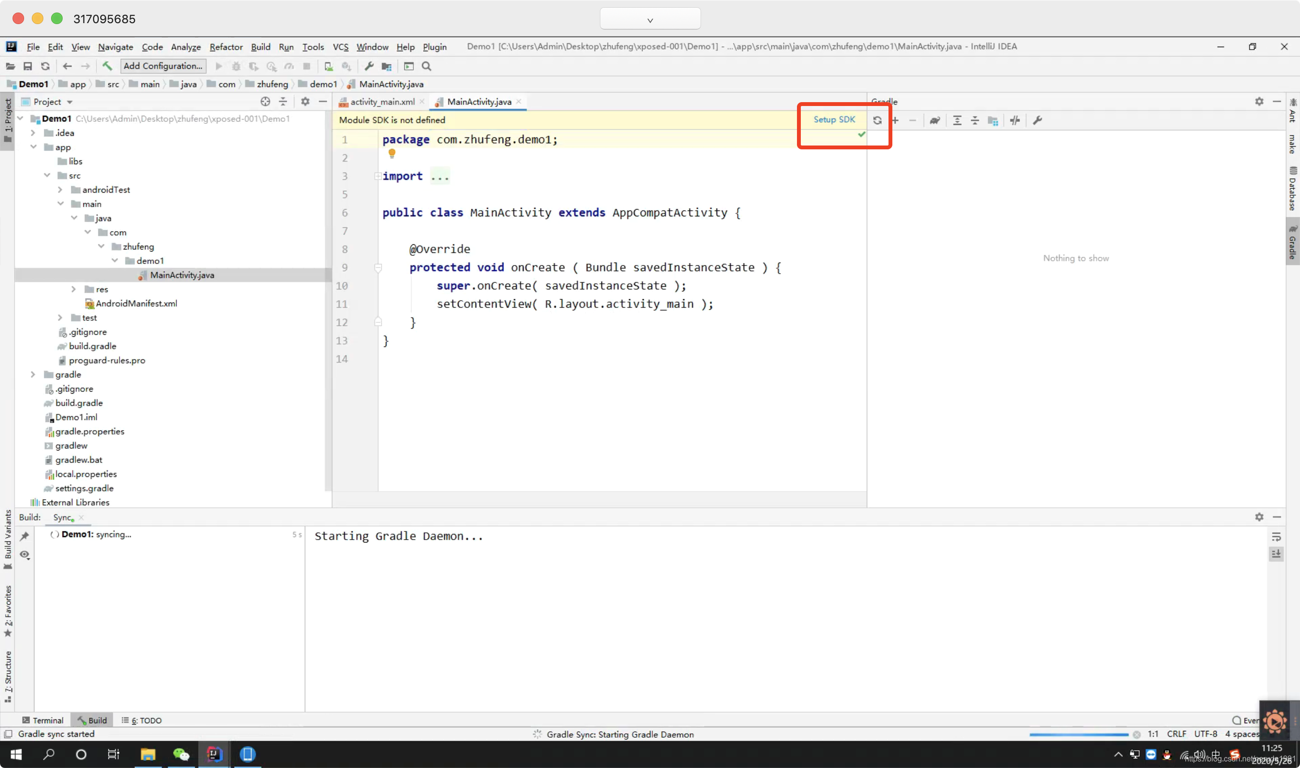Click the SDK Manager download icon

click(x=347, y=66)
